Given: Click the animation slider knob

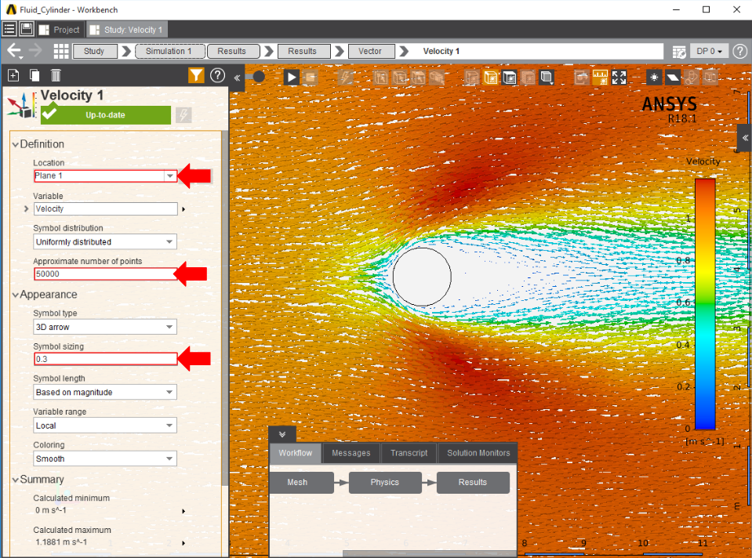Looking at the screenshot, I should pos(259,77).
